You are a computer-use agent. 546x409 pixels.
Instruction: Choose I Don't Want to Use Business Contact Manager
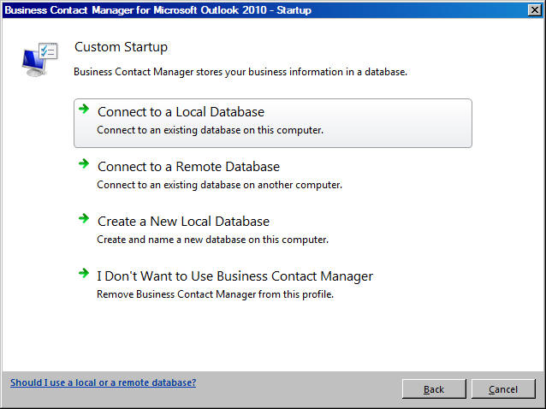click(x=234, y=276)
